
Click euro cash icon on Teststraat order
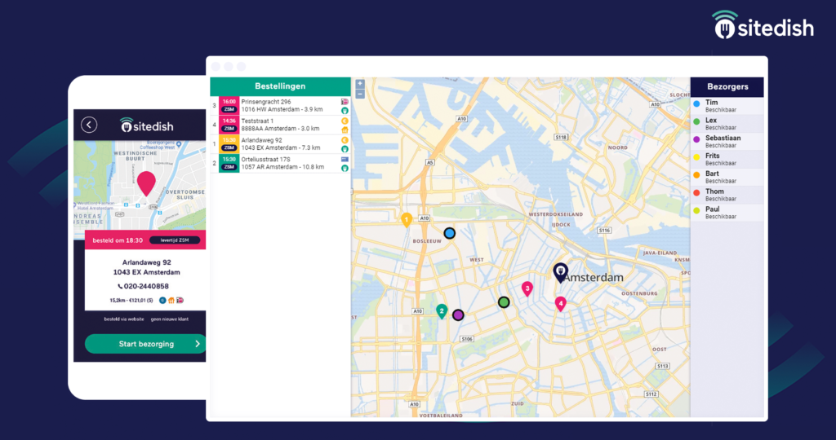point(345,121)
